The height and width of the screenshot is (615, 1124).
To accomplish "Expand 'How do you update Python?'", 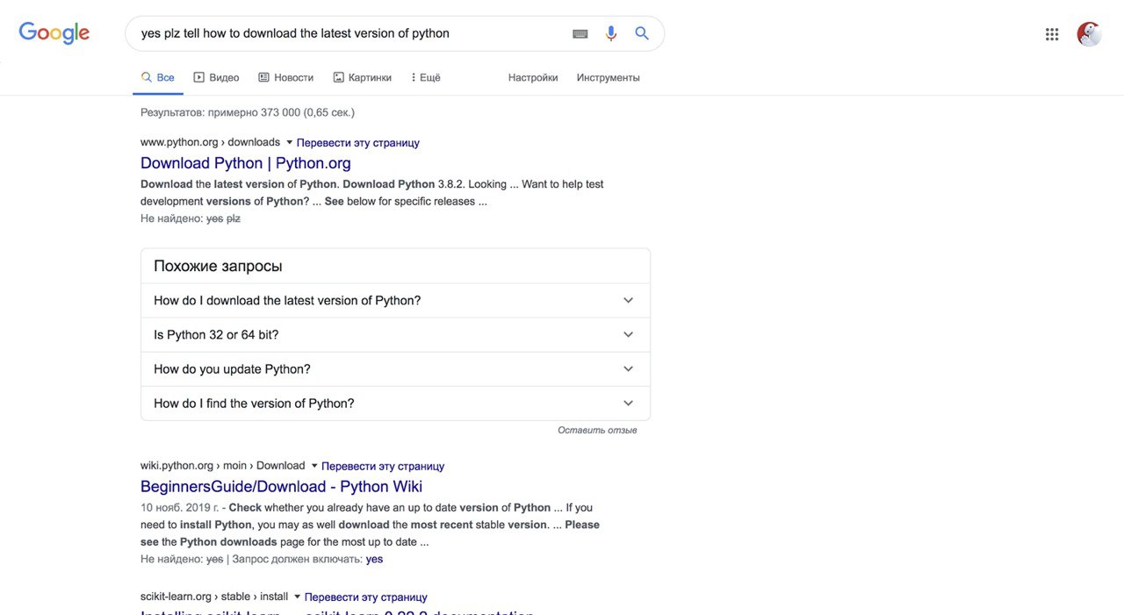I will (x=395, y=368).
